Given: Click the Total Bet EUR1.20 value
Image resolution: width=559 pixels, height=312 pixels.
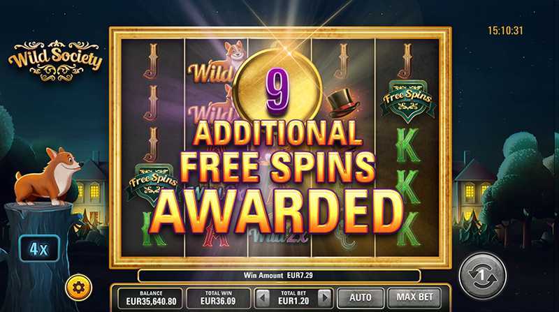Looking at the screenshot, I should [x=293, y=302].
